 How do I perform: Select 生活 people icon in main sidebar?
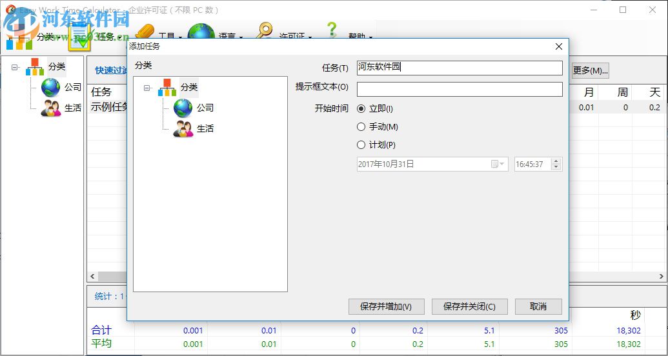(x=51, y=108)
